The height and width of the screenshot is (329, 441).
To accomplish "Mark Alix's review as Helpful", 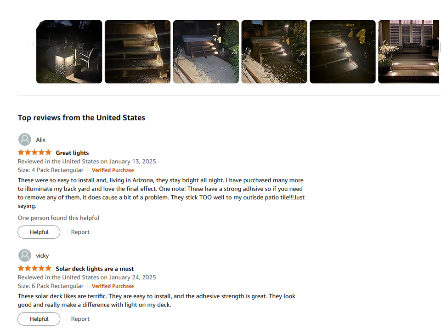I will (x=39, y=232).
